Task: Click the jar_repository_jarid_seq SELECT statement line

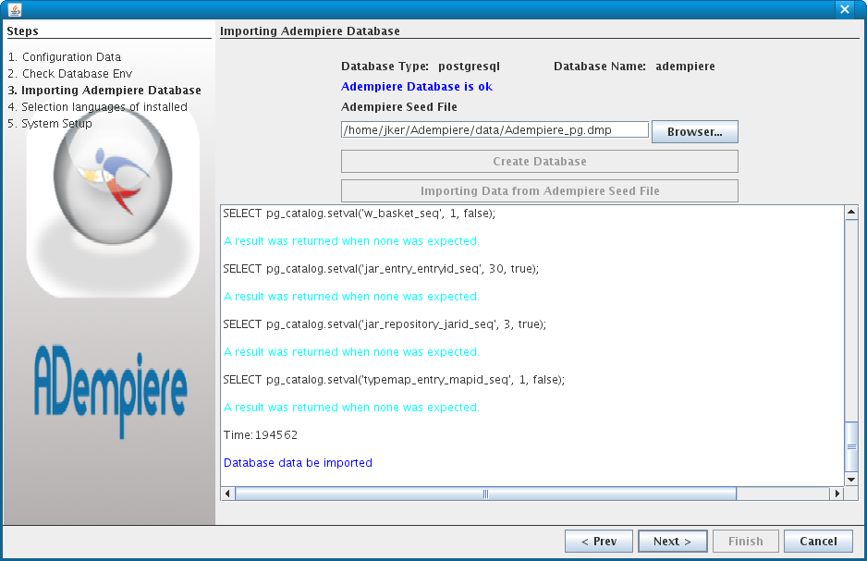Action: click(x=385, y=323)
